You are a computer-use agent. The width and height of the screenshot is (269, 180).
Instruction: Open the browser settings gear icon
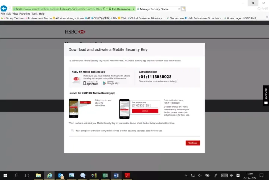(267, 9)
